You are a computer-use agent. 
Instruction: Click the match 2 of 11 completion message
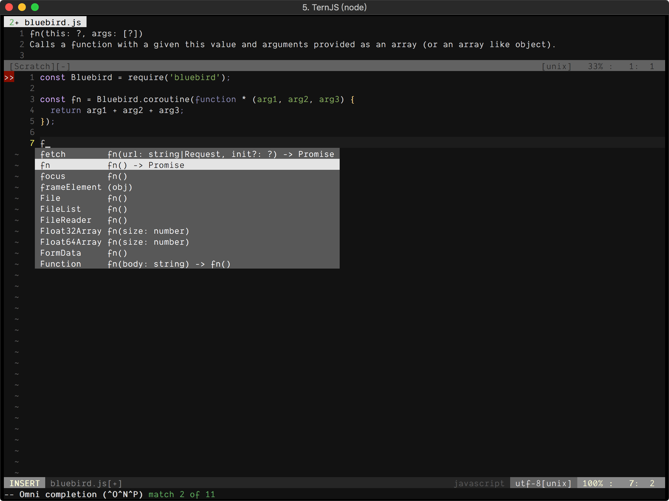(181, 494)
